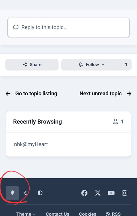Click the user count icon in Recently Browsing
Screen dimensions: 137x216
pyautogui.click(x=115, y=122)
